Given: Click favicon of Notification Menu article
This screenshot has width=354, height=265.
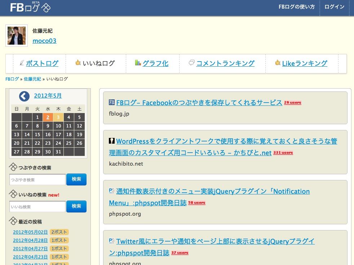Looking at the screenshot, I should point(112,190).
